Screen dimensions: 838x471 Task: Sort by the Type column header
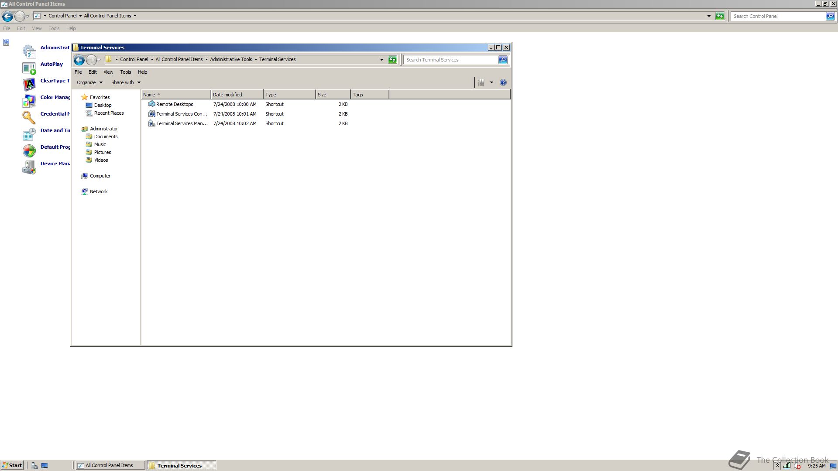(289, 95)
